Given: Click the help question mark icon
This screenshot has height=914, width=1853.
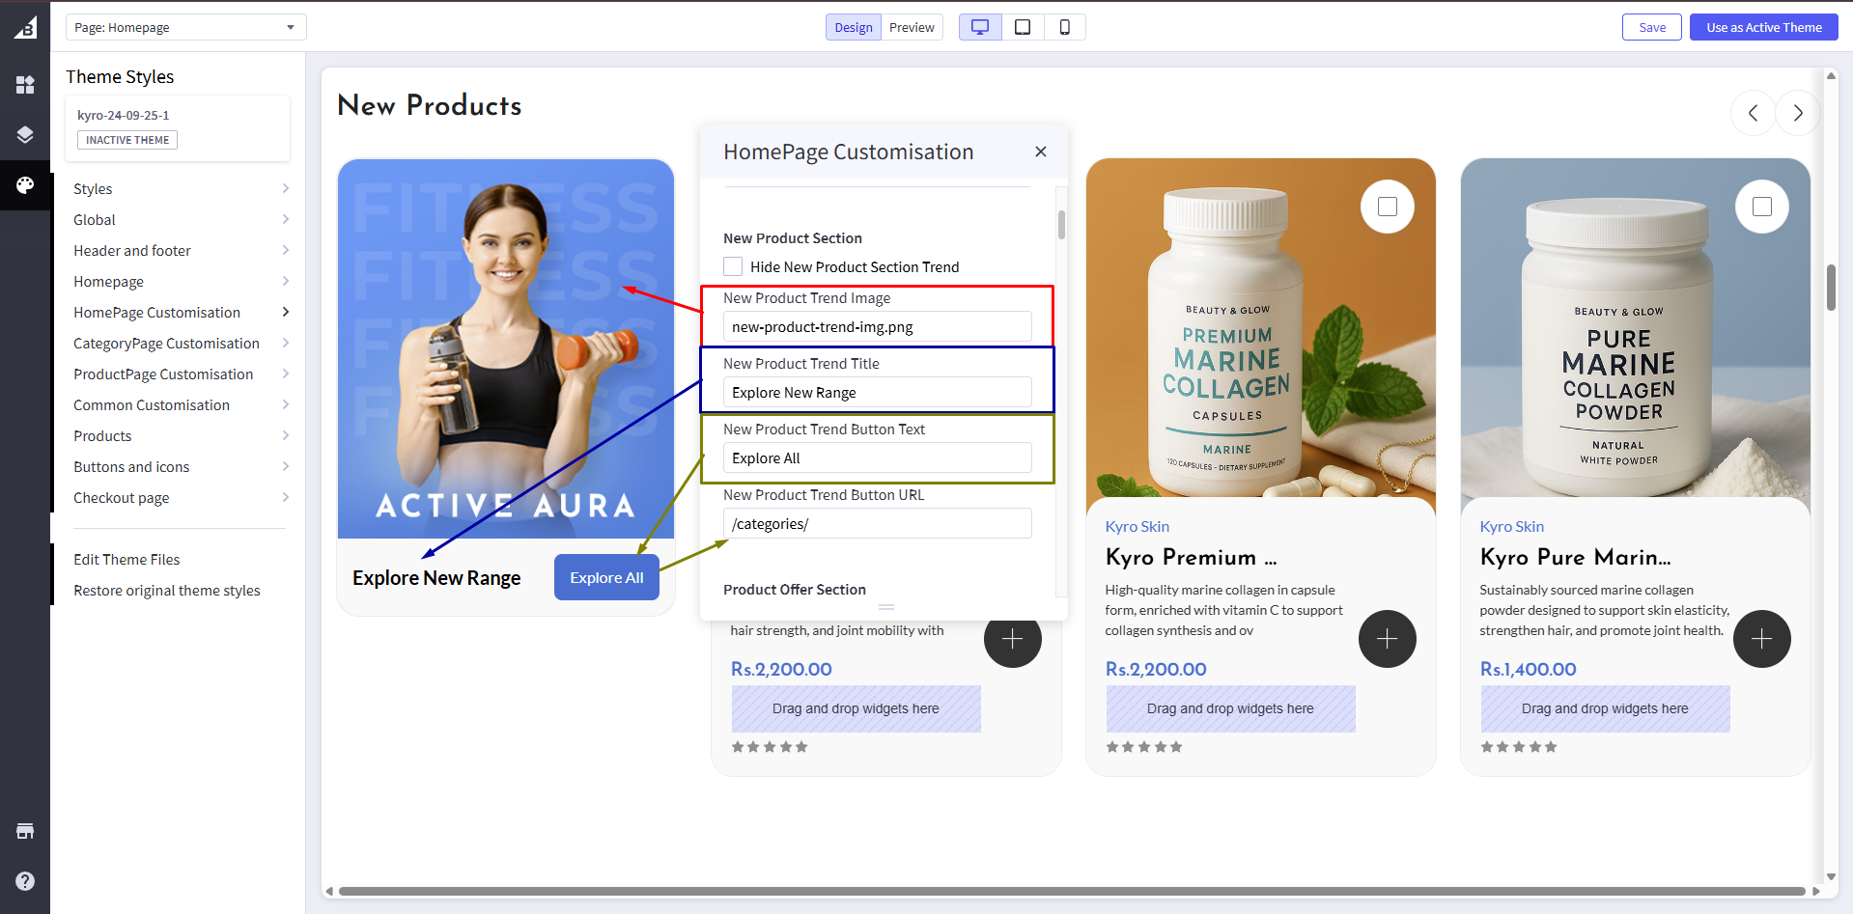Looking at the screenshot, I should tap(25, 880).
